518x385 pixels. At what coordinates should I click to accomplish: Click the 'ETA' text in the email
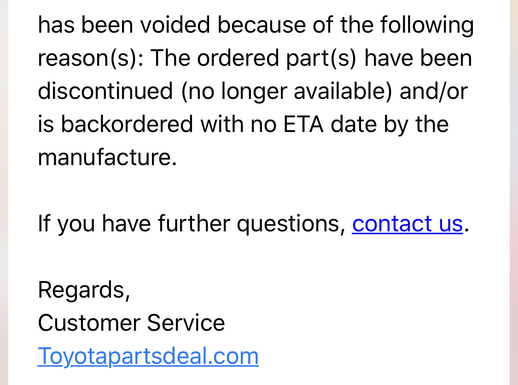(x=303, y=124)
